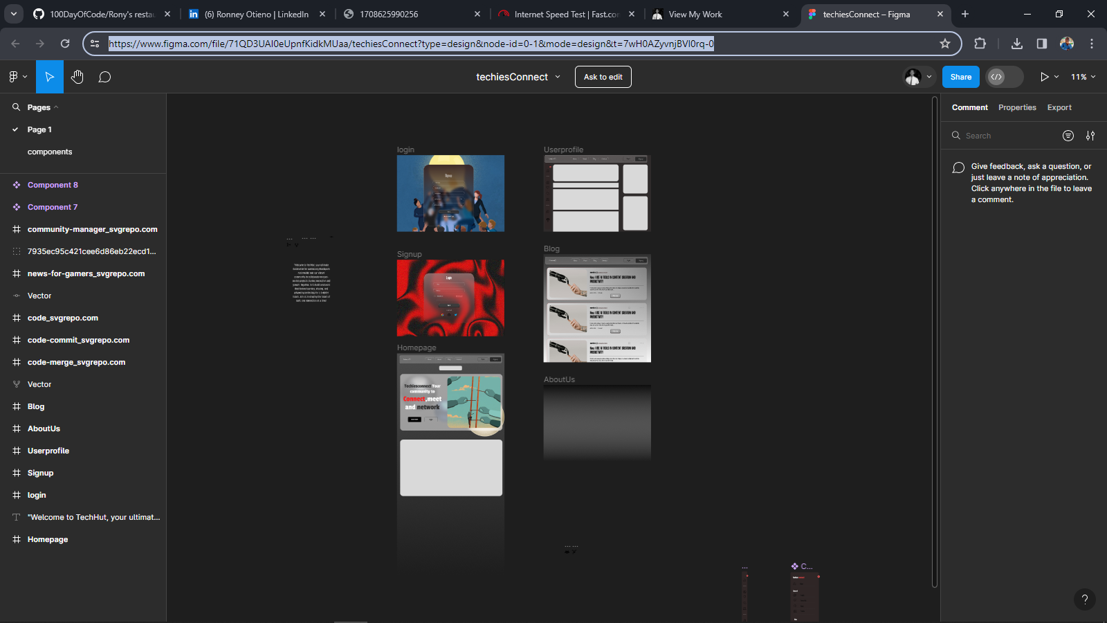Switch to the Internet Speed Test tab

point(567,14)
